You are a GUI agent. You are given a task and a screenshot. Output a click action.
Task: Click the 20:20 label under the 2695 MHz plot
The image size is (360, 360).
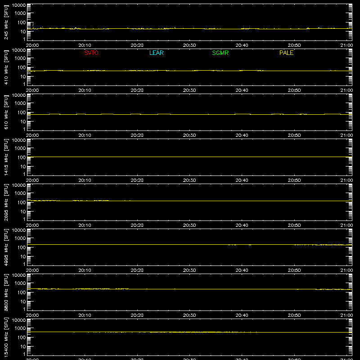pyautogui.click(x=137, y=225)
